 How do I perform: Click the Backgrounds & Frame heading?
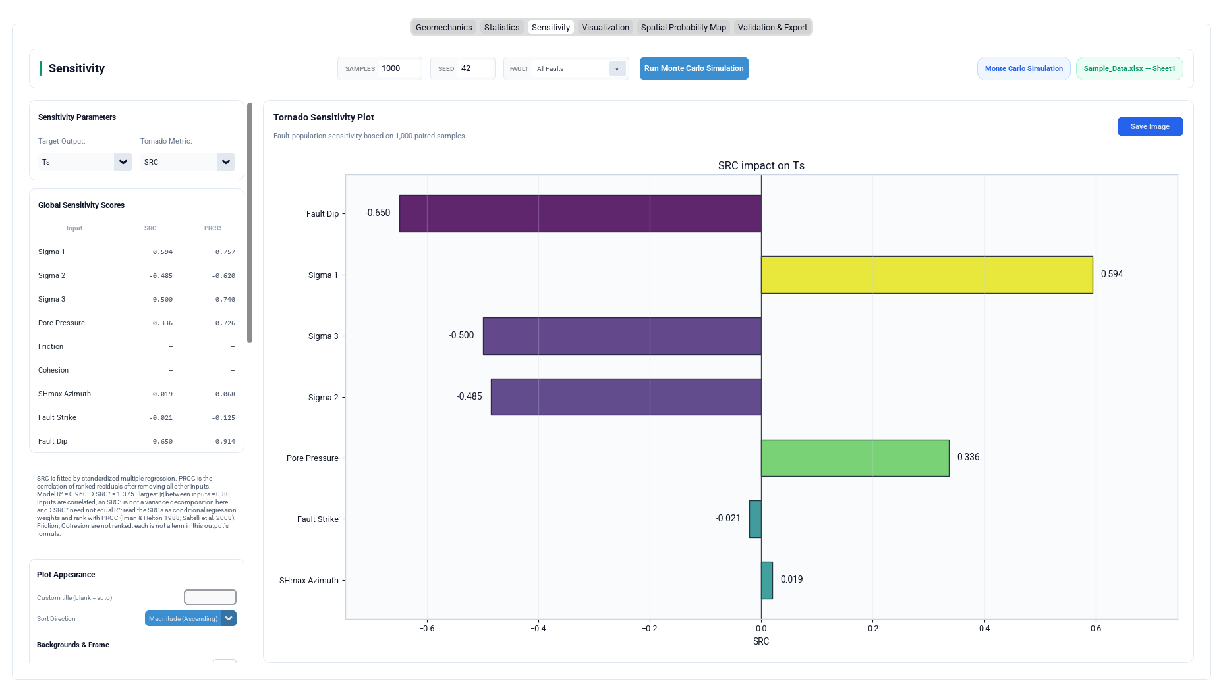(73, 645)
